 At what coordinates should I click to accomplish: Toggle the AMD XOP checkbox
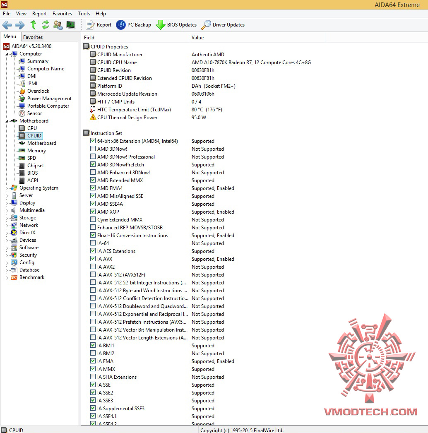point(93,212)
